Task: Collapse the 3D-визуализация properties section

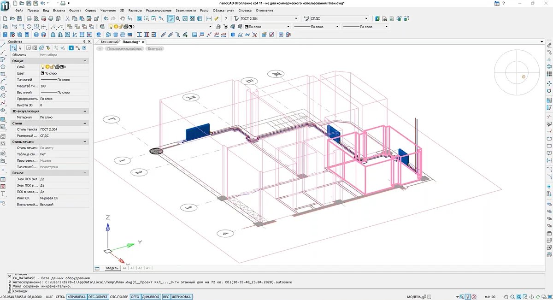Action: pyautogui.click(x=85, y=111)
